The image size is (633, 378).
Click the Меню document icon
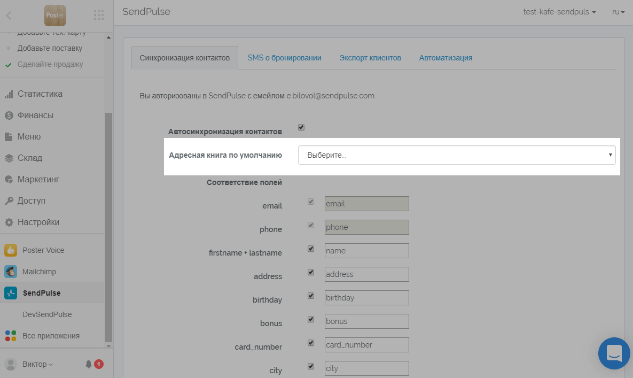[x=9, y=137]
